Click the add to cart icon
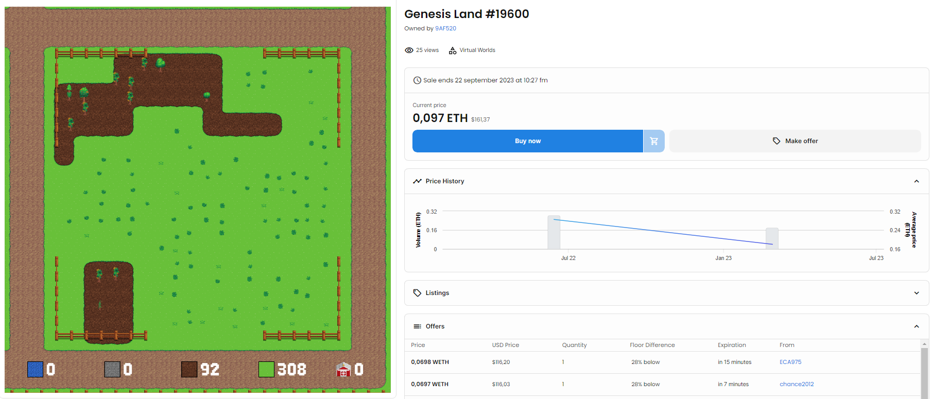Viewport: 950px width, 399px height. (654, 141)
